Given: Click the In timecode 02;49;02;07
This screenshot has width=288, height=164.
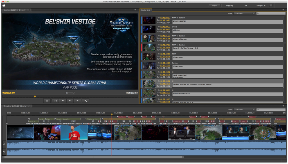Looking at the screenshot, I should [165, 18].
